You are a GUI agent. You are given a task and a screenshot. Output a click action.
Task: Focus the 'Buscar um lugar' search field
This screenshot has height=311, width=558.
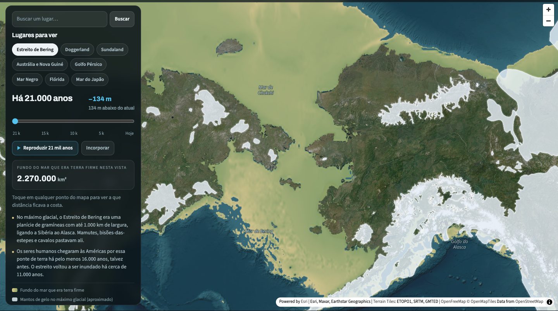[x=60, y=19]
